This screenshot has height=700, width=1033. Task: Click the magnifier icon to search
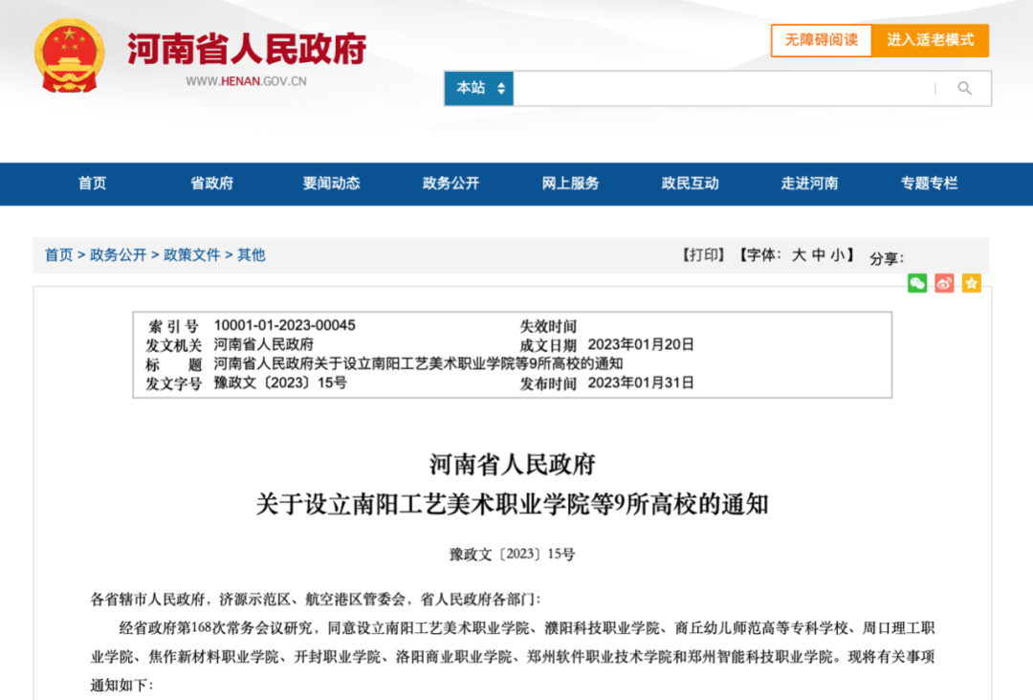[964, 88]
